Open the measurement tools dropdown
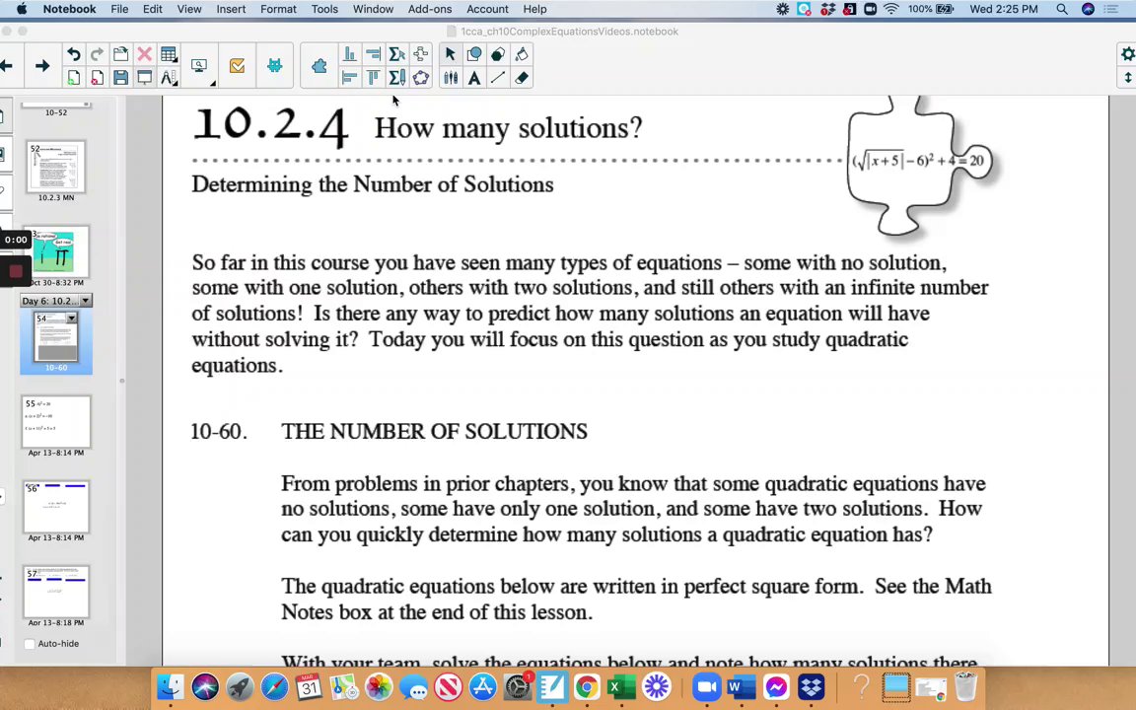The height and width of the screenshot is (710, 1136). [169, 78]
